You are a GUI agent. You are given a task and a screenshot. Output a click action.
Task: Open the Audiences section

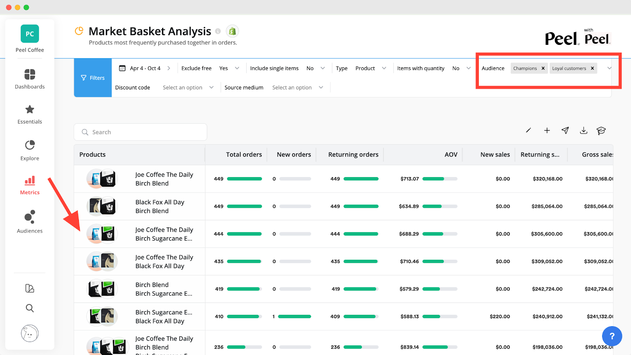tap(30, 222)
